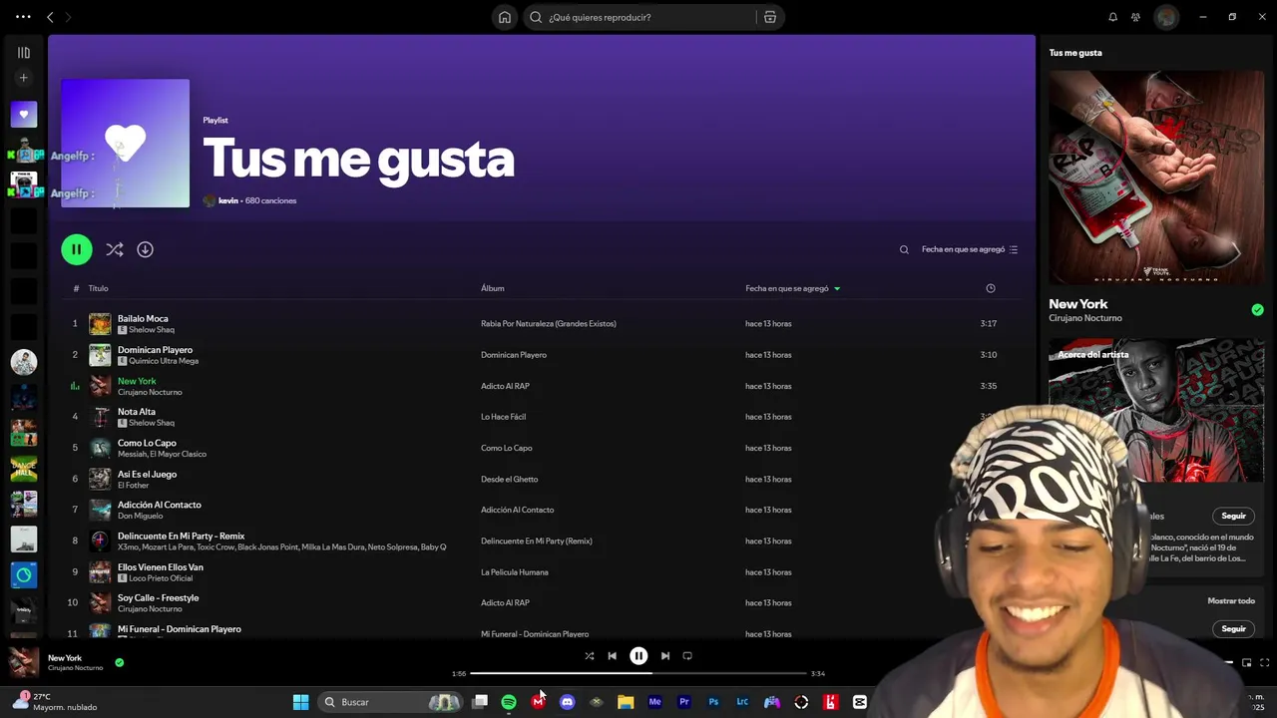
Task: Pause the playlist with green button
Action: pyautogui.click(x=77, y=249)
